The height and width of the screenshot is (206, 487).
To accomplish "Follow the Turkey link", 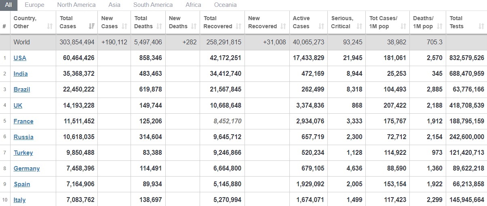I will point(23,152).
